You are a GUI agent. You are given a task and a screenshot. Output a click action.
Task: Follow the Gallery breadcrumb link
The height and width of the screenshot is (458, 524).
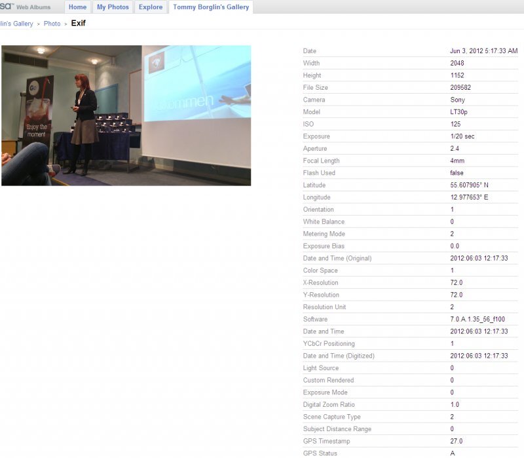tap(17, 24)
